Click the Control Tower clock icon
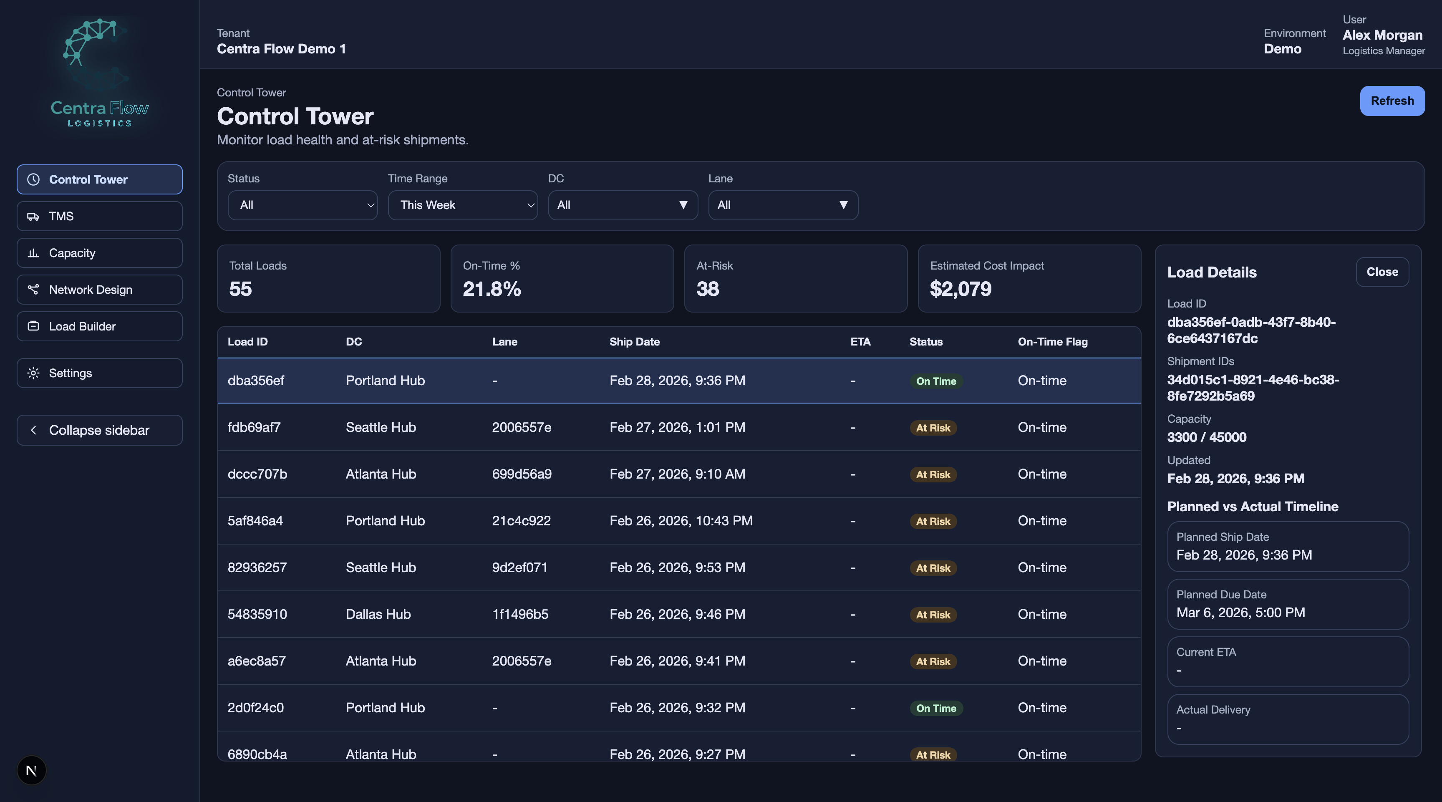Viewport: 1442px width, 802px height. [x=33, y=180]
